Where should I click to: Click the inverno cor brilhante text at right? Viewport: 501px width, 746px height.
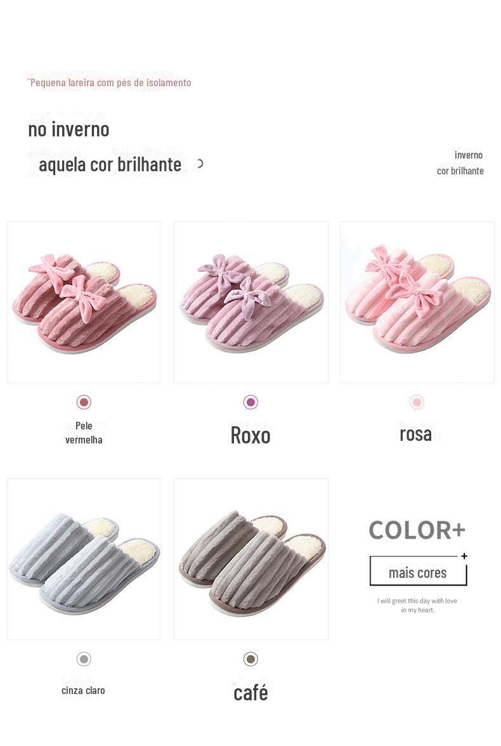click(x=460, y=162)
